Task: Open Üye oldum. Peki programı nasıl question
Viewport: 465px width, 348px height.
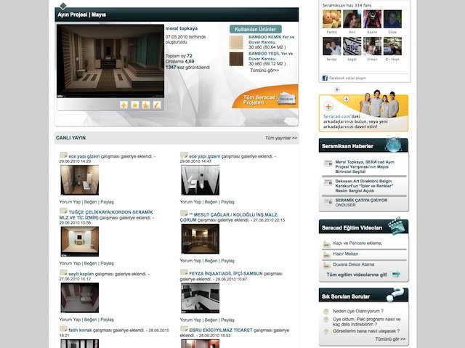Action: [x=366, y=322]
